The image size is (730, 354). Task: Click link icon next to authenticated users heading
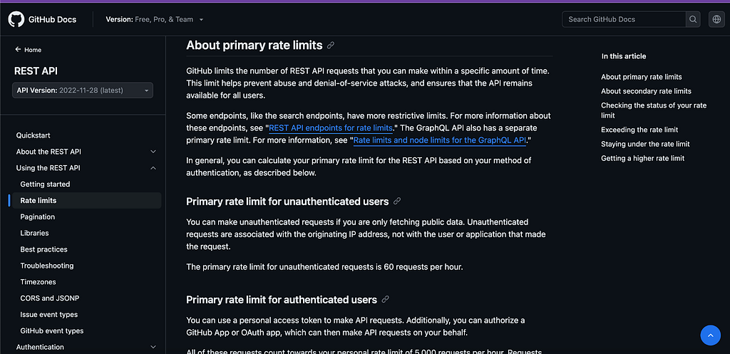coord(385,300)
